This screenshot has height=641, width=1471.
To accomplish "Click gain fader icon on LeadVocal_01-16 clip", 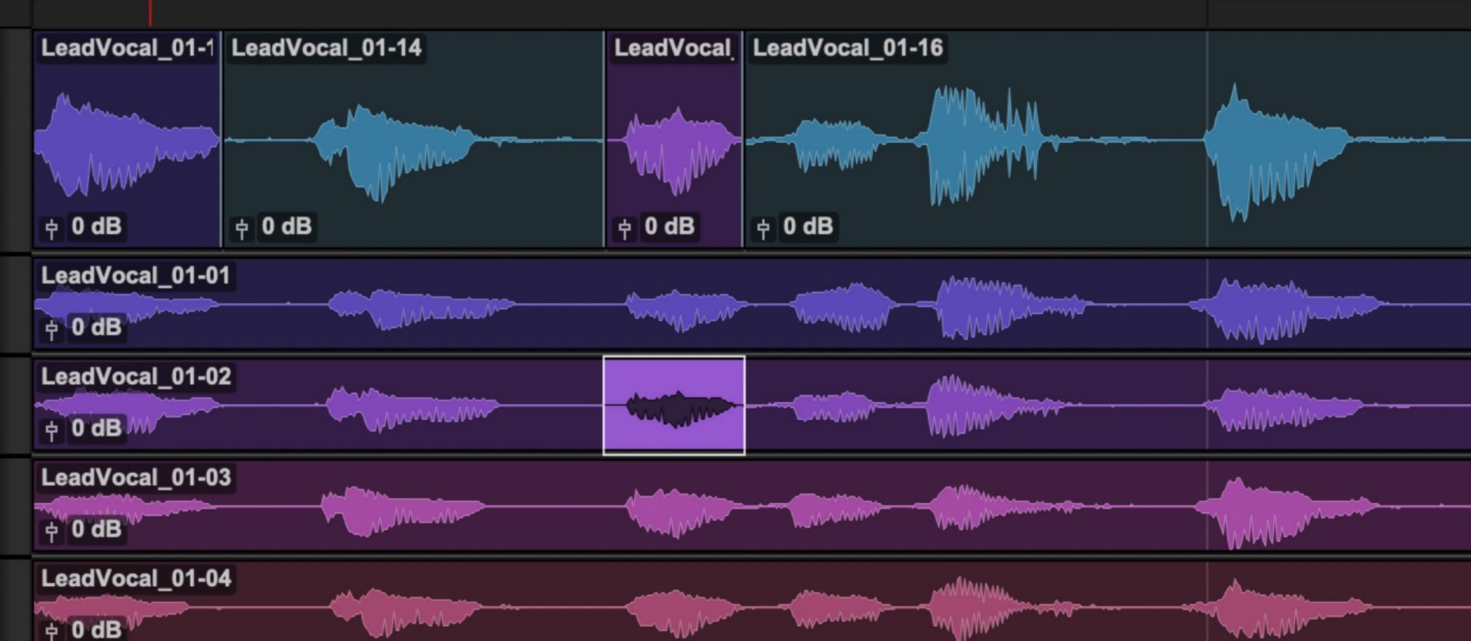I will [763, 228].
